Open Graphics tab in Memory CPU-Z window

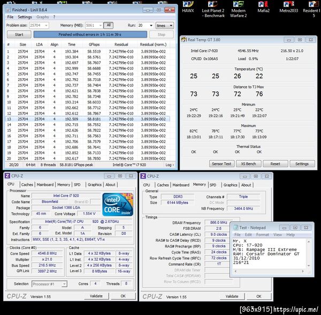[x=230, y=185]
